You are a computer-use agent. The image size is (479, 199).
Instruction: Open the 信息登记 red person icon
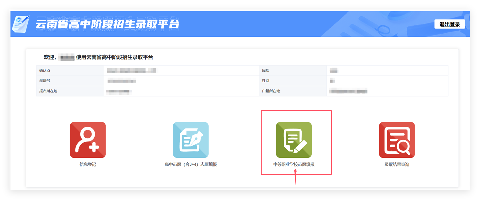[x=88, y=140]
